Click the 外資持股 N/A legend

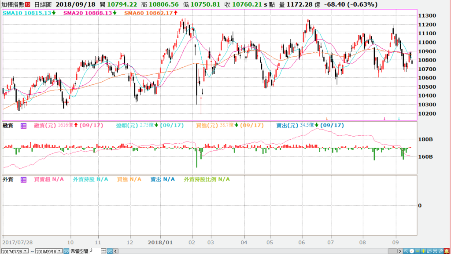90,179
